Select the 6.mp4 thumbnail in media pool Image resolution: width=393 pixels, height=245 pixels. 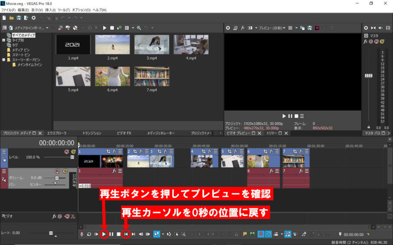(112, 76)
